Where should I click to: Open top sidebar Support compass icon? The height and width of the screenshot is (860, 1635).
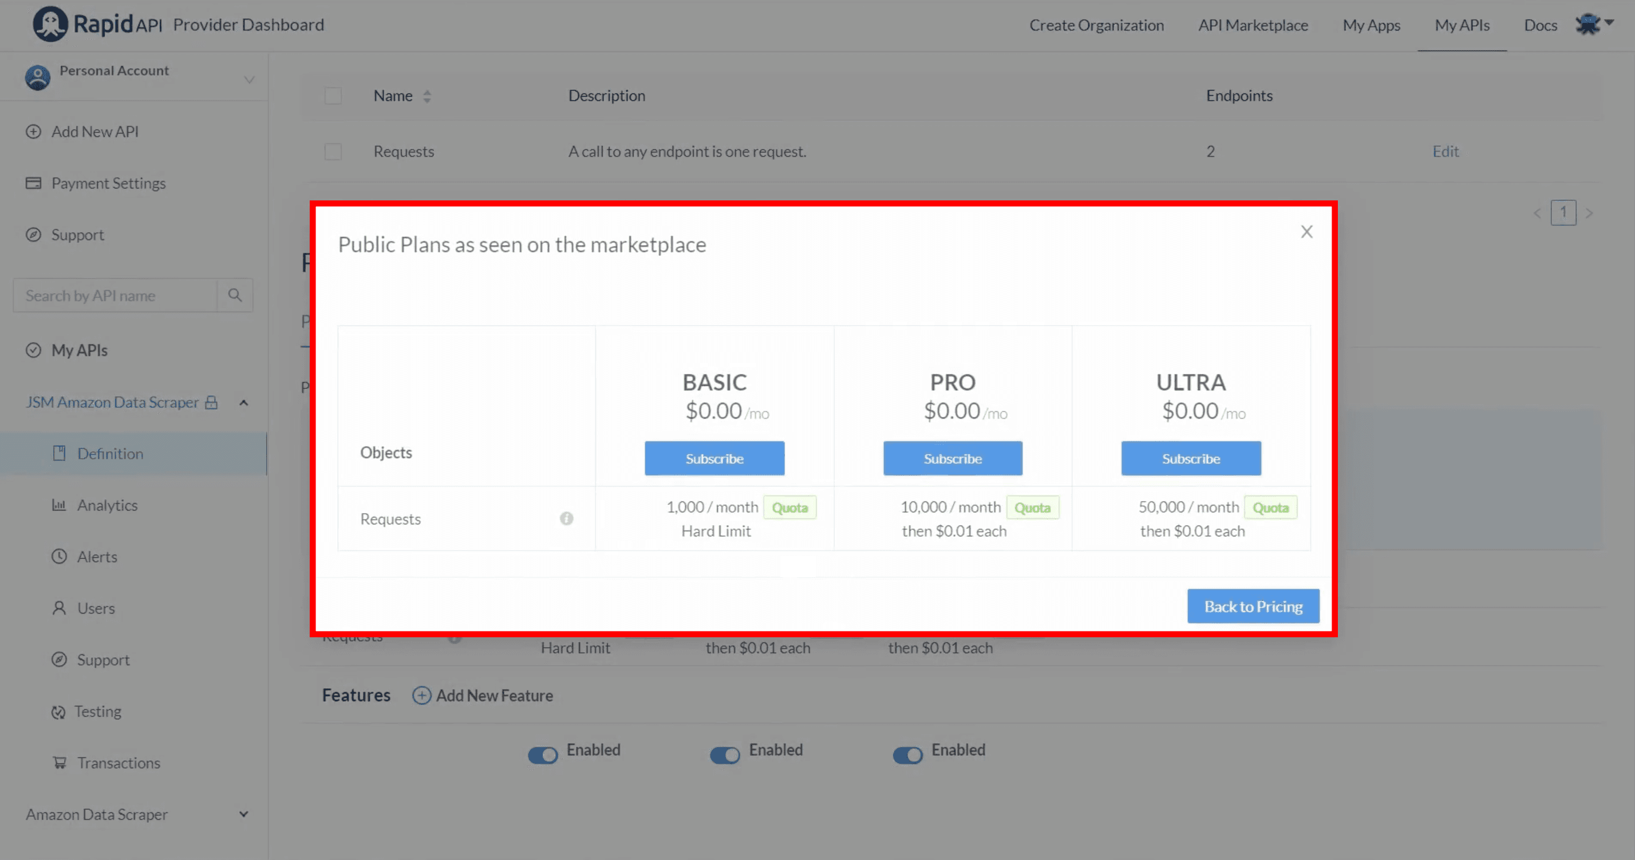click(x=33, y=235)
